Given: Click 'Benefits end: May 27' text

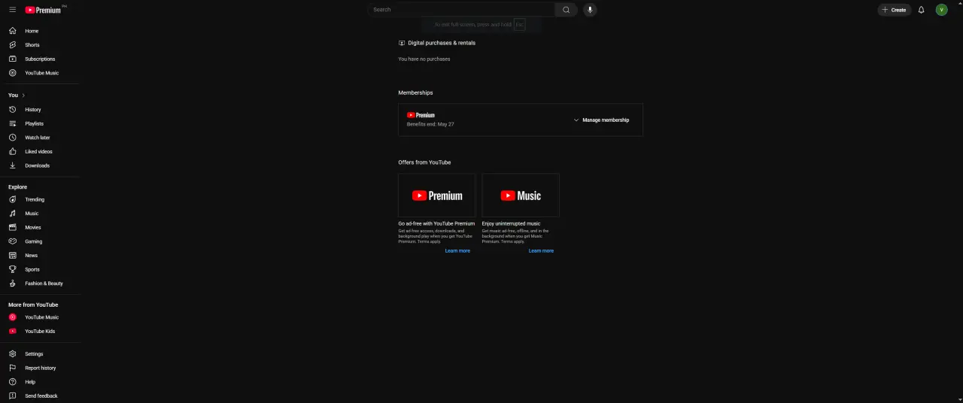Looking at the screenshot, I should pyautogui.click(x=430, y=124).
